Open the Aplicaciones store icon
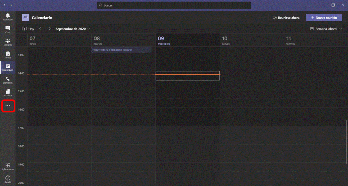This screenshot has width=348, height=186. pyautogui.click(x=8, y=166)
